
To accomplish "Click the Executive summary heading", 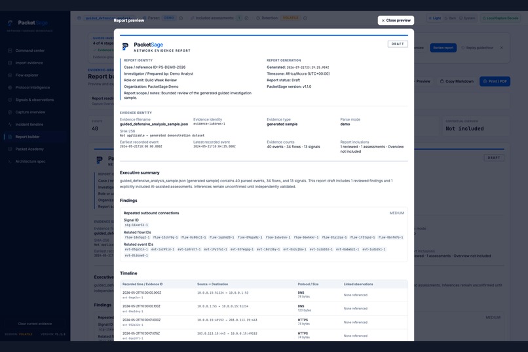I will pos(140,172).
